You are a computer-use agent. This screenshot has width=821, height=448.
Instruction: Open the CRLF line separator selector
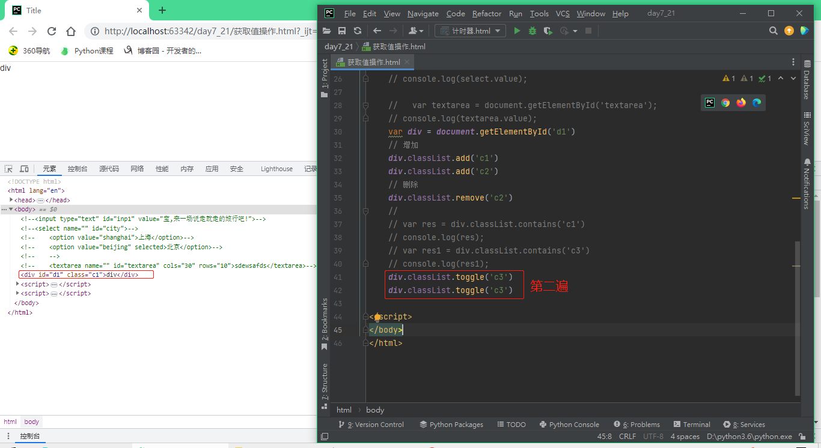click(627, 437)
